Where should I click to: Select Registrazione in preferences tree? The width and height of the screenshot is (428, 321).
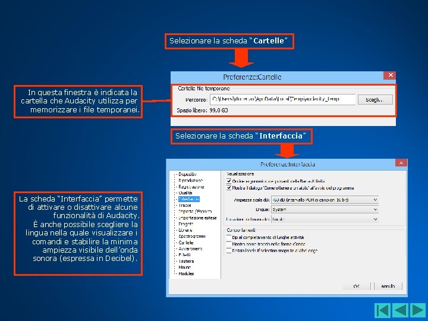point(191,187)
